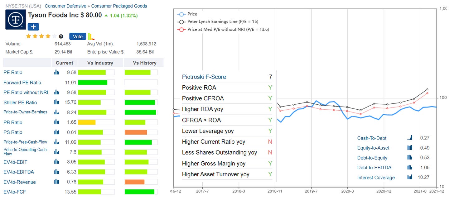Screen dimensions: 454x200
Task: Click the orange EV-to-Revenue history bar
Action: click(x=134, y=182)
